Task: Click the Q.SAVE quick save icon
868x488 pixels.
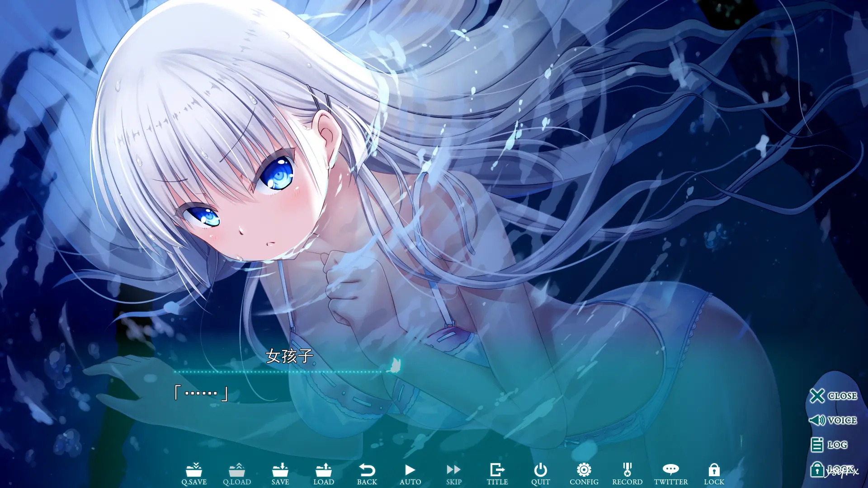Action: coord(194,474)
